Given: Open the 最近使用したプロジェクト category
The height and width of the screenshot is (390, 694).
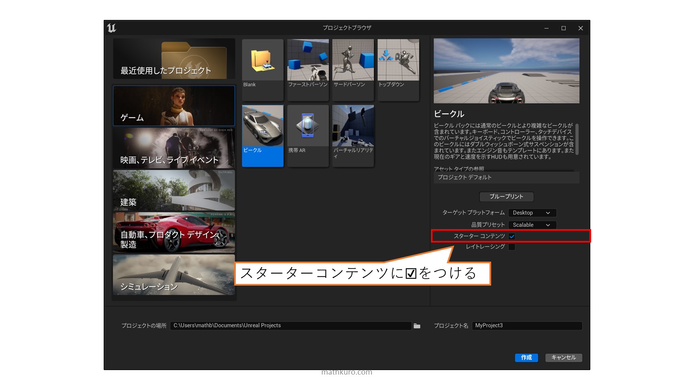Looking at the screenshot, I should [174, 59].
